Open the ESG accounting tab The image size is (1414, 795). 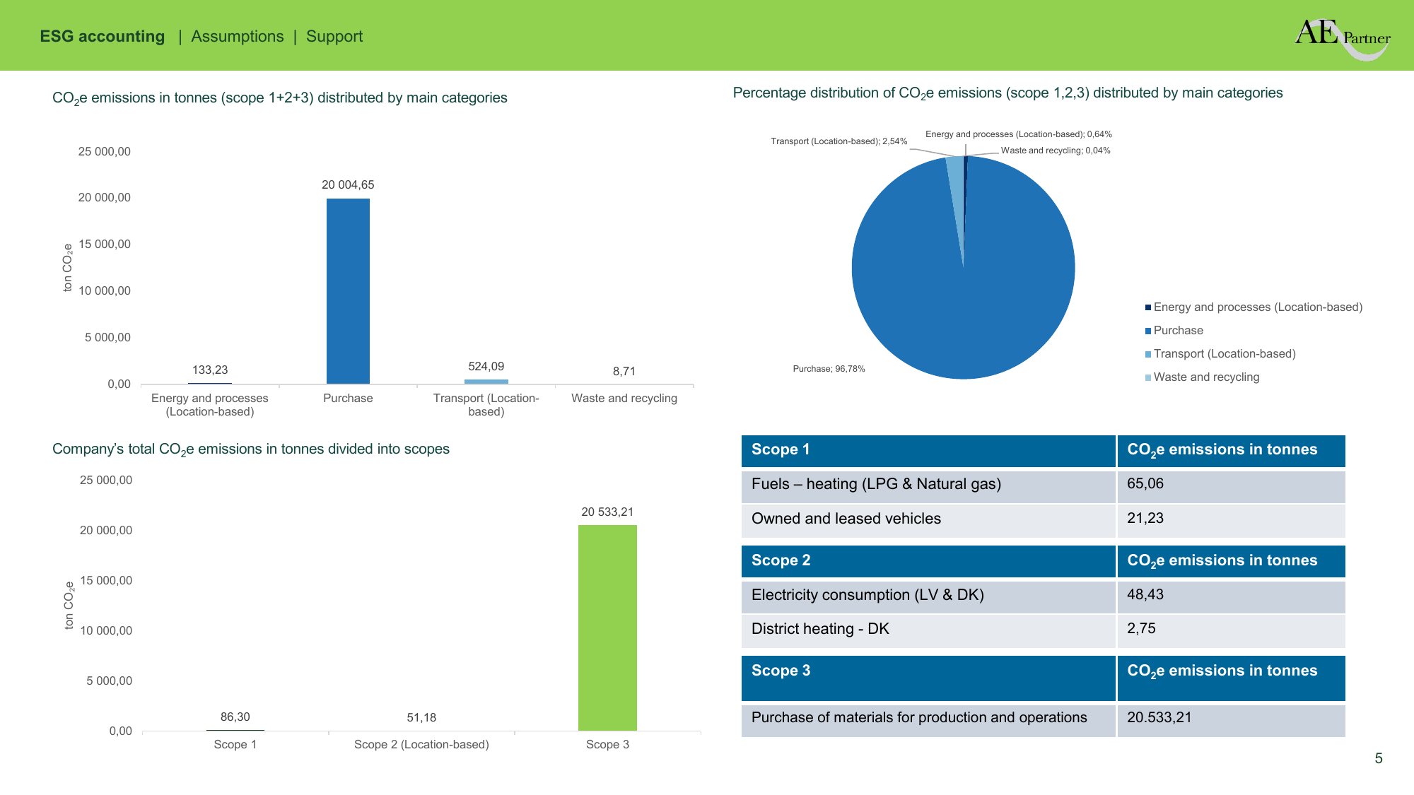click(x=103, y=36)
